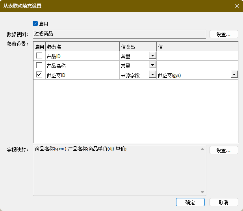Screen dimensions: 243x211
Task: Click the 参数名 column header
Action: click(x=83, y=47)
